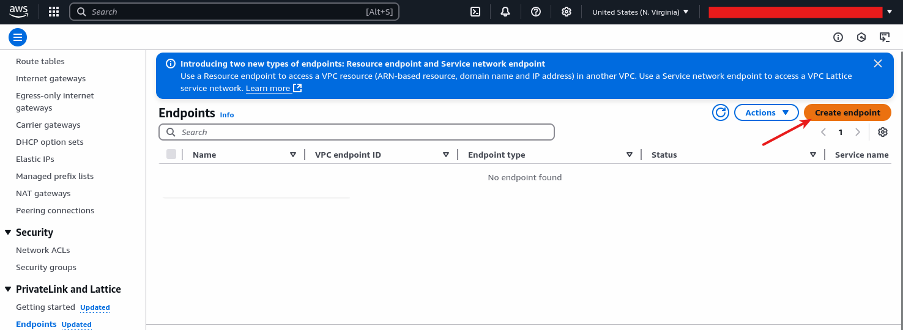
Task: Tick the select-all endpoints checkbox
Action: [171, 155]
